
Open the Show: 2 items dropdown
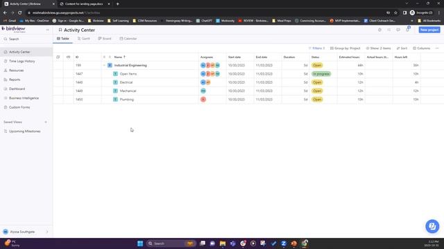[x=378, y=48]
